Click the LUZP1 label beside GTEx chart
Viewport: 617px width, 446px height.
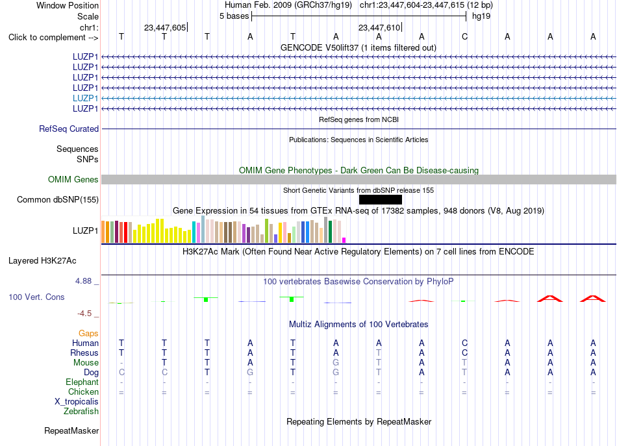85,230
